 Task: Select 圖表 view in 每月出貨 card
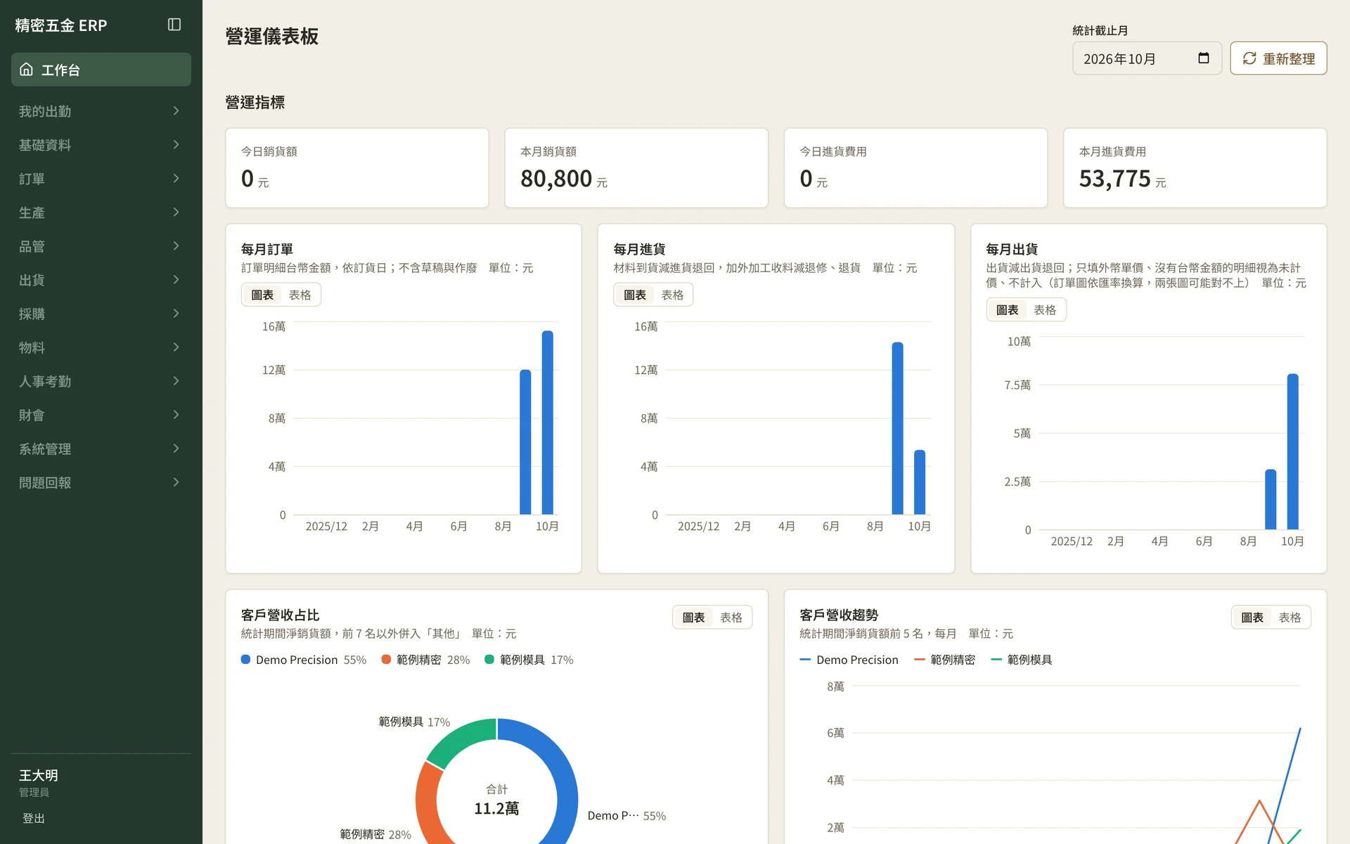1008,309
